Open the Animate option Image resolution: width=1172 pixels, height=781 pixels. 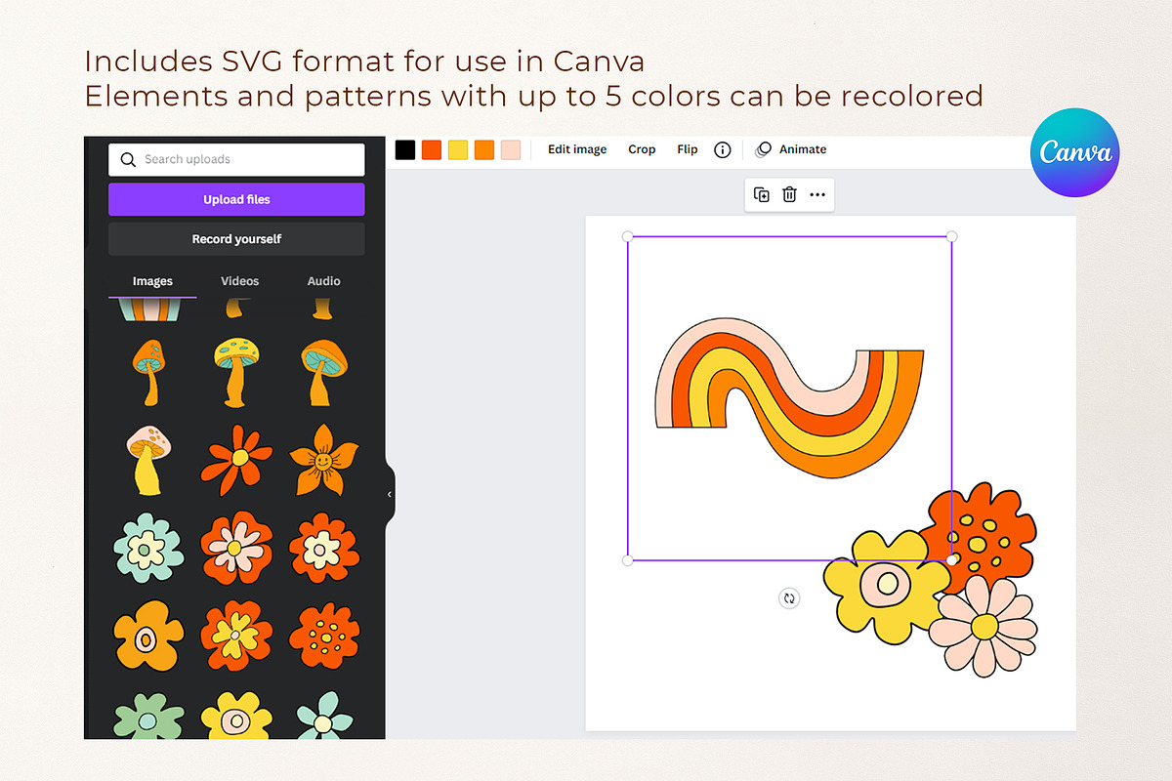click(x=792, y=149)
